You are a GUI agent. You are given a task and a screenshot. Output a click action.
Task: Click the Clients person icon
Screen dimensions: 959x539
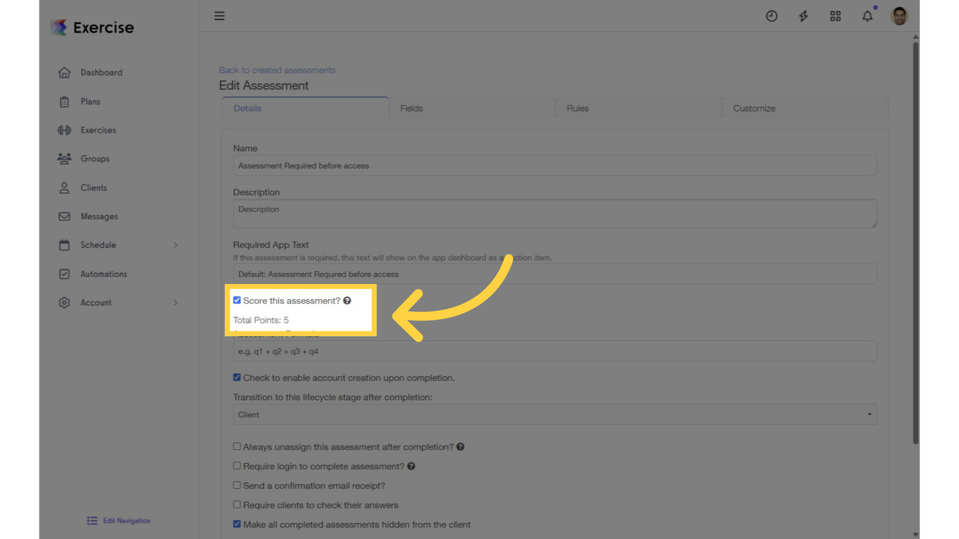64,188
